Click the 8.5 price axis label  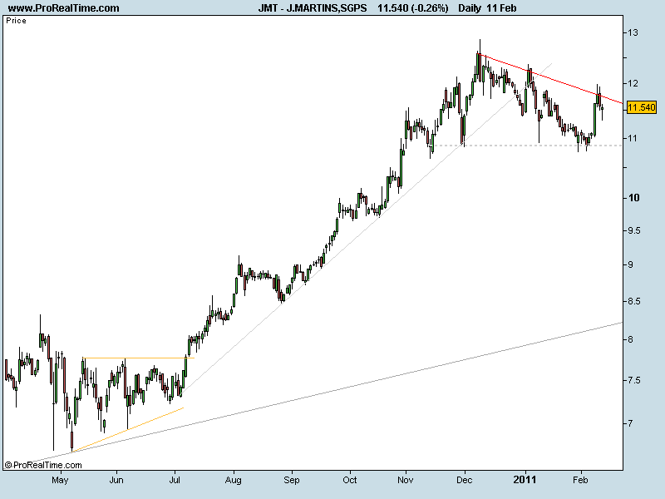tap(633, 302)
